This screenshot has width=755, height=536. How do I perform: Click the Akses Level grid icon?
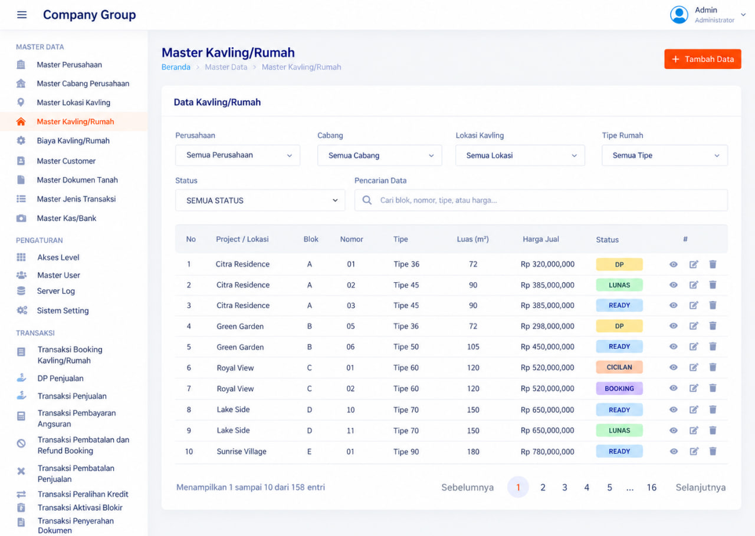pyautogui.click(x=21, y=257)
